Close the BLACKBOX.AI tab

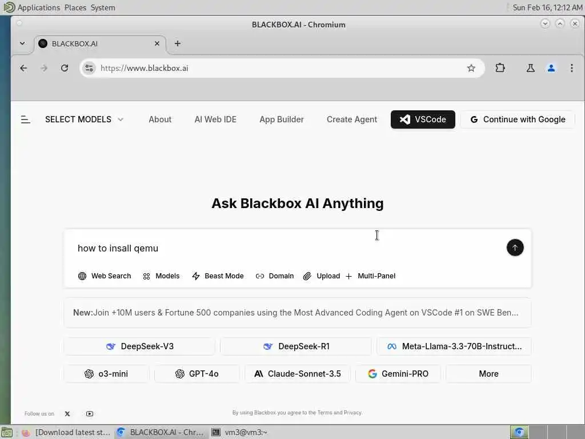click(x=157, y=43)
